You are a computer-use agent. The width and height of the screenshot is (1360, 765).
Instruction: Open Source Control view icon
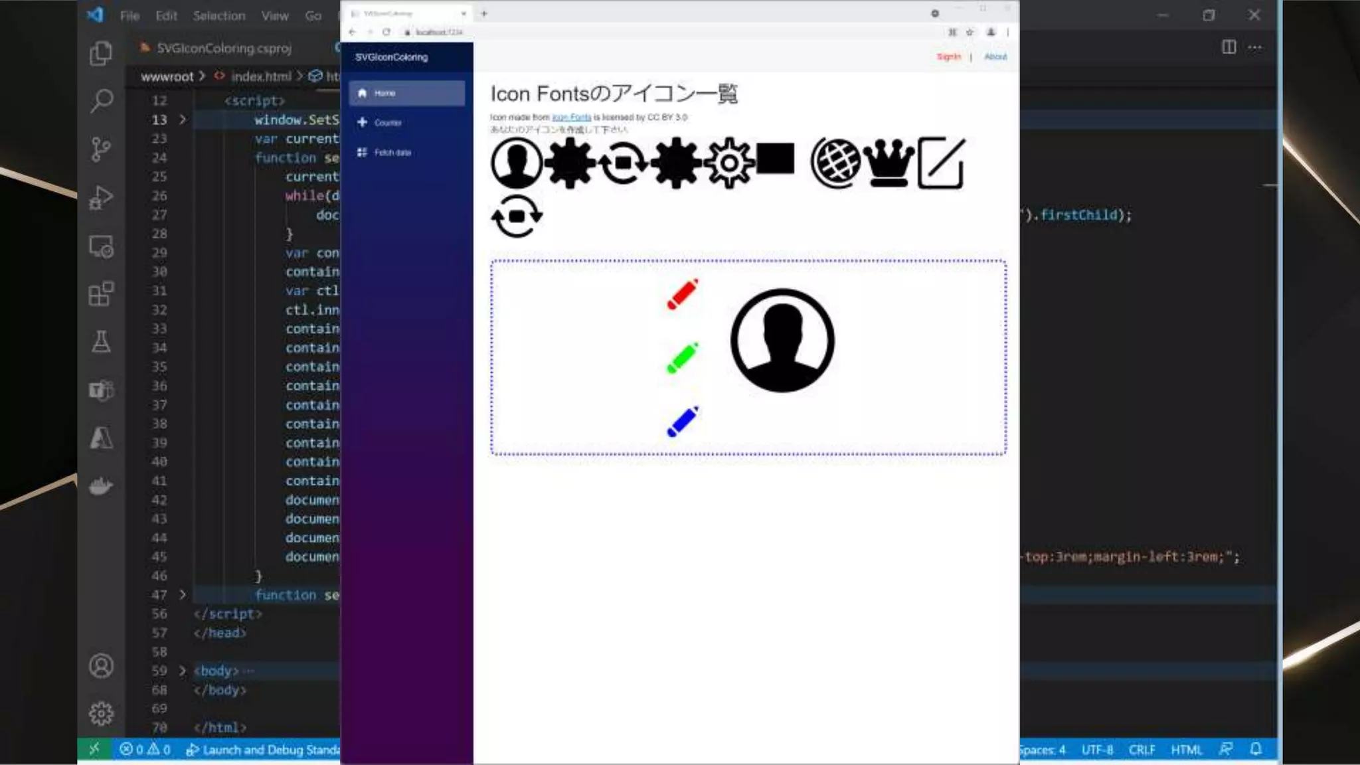click(x=101, y=149)
